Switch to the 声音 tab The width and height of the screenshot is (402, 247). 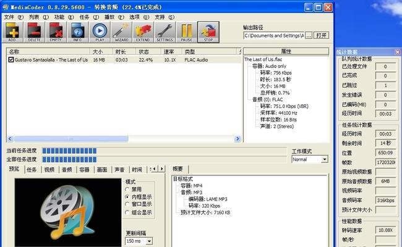click(119, 169)
